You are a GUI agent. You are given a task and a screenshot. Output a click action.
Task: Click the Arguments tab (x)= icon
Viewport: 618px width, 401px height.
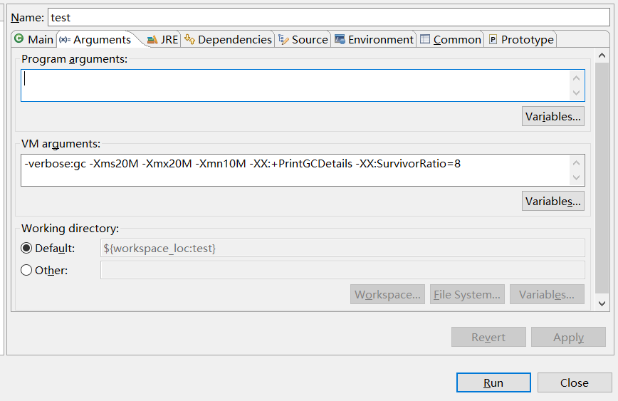click(x=64, y=40)
